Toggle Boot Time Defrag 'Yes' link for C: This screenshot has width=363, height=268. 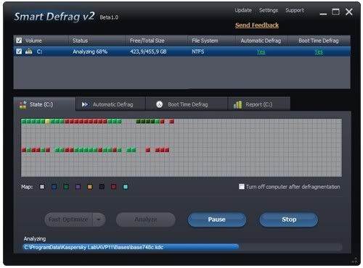coord(319,51)
